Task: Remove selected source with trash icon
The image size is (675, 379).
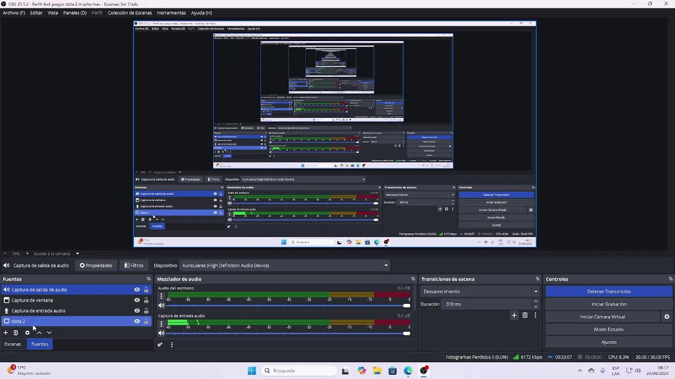Action: point(16,333)
